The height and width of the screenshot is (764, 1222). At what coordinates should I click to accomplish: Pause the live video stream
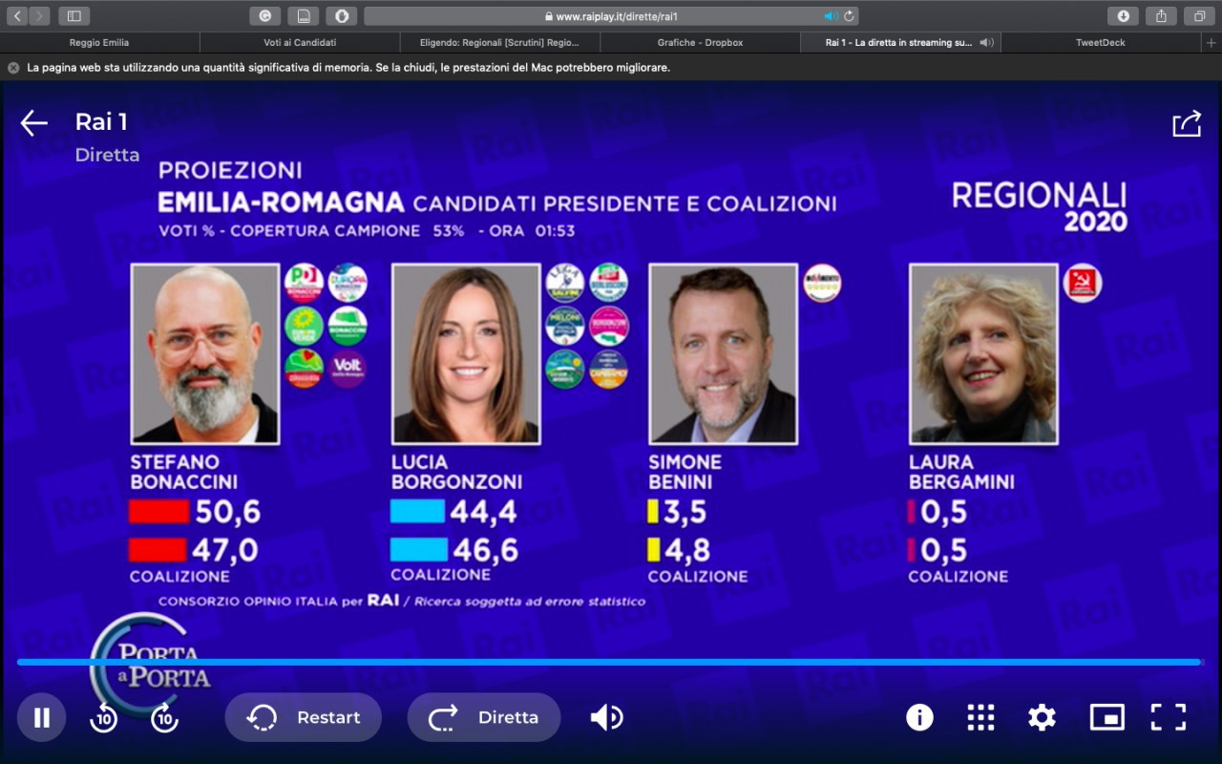pos(41,717)
